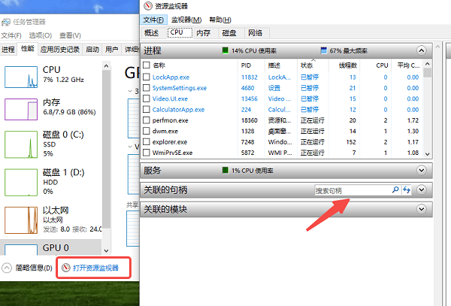
Task: Click the 简略信息 collapse arrow icon
Action: point(7,268)
